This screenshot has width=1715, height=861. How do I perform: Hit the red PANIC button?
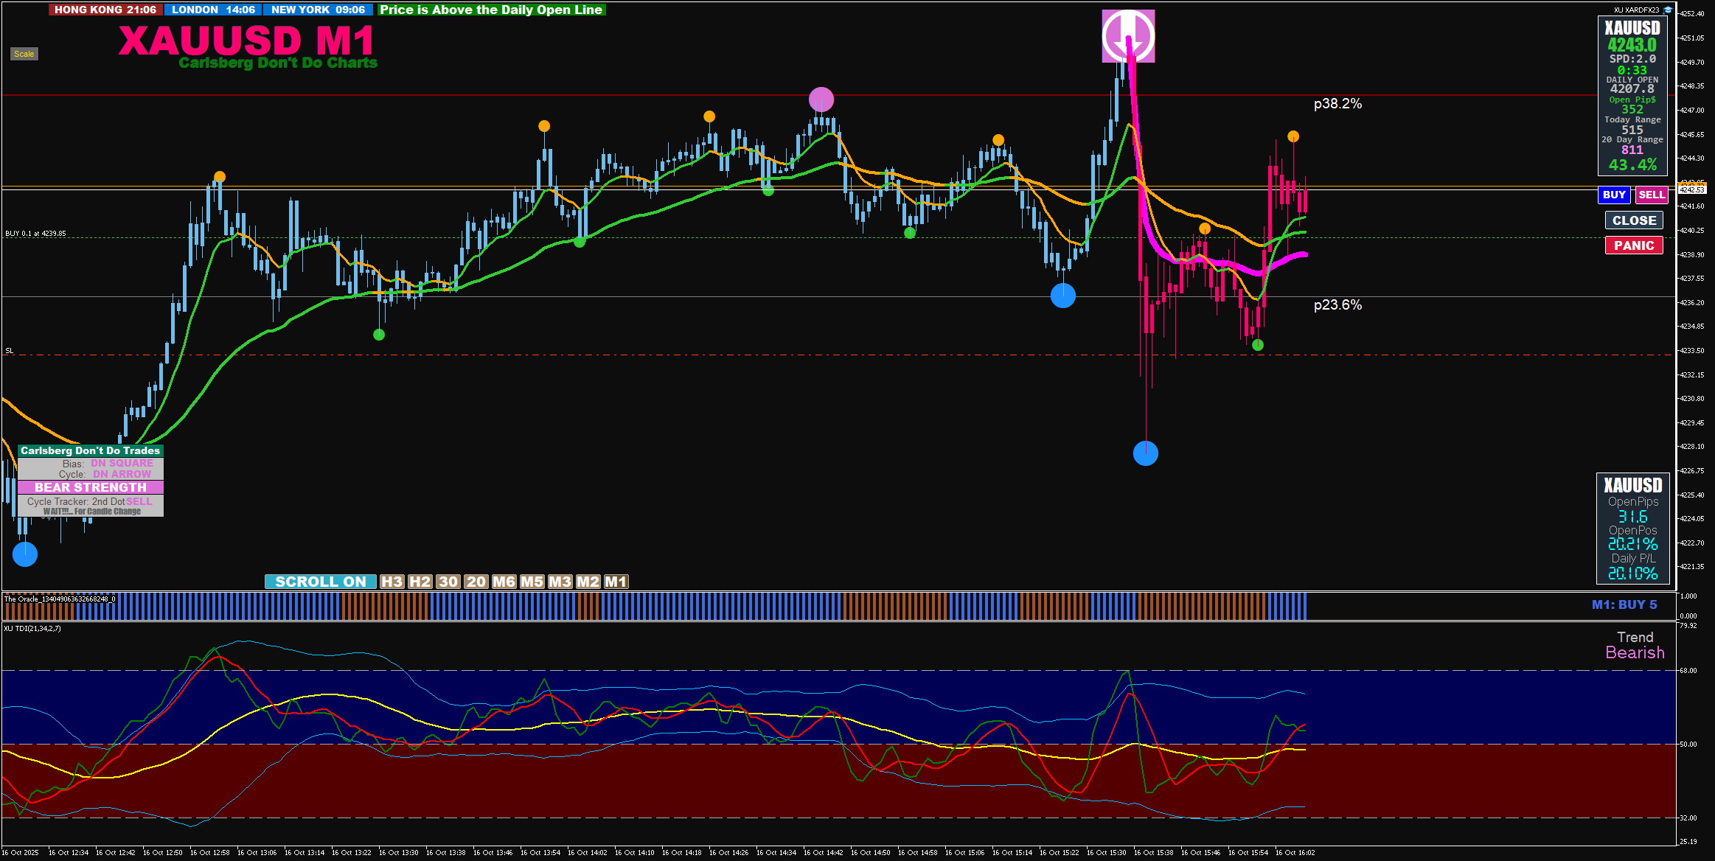pyautogui.click(x=1634, y=245)
